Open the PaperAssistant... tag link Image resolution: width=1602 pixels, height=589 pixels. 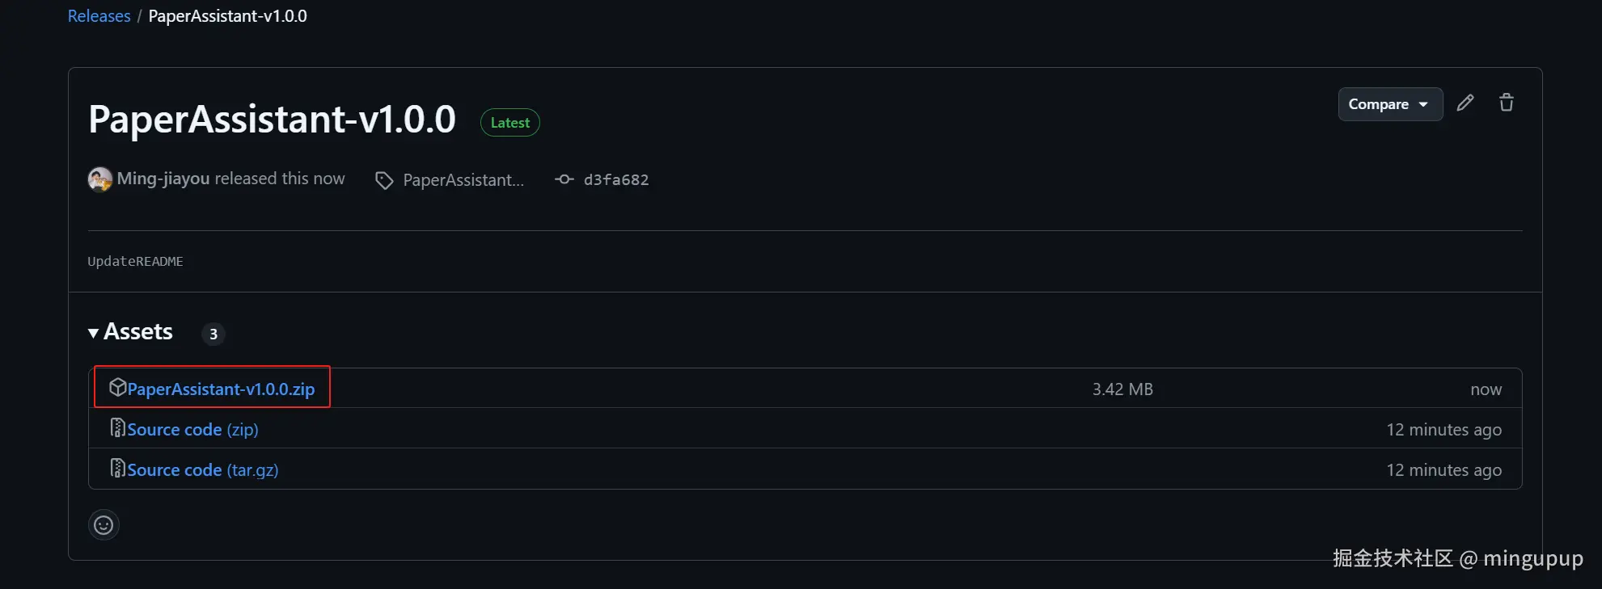click(x=463, y=180)
